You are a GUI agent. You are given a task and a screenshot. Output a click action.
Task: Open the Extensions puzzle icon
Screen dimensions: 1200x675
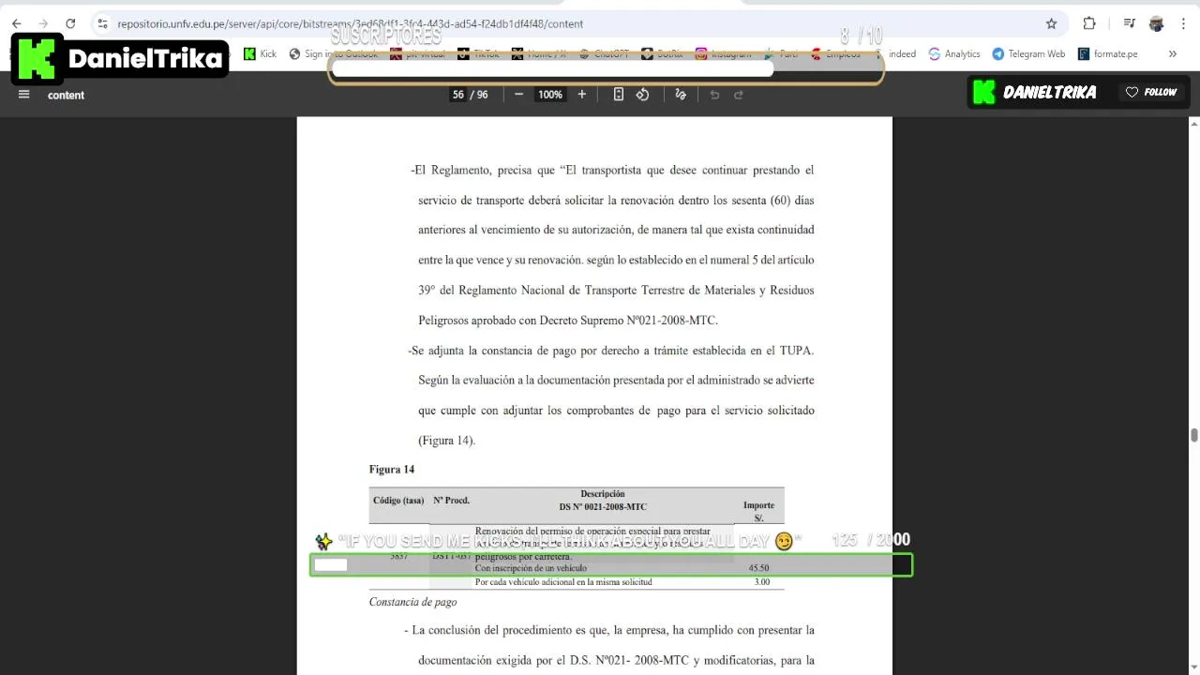tap(1089, 23)
